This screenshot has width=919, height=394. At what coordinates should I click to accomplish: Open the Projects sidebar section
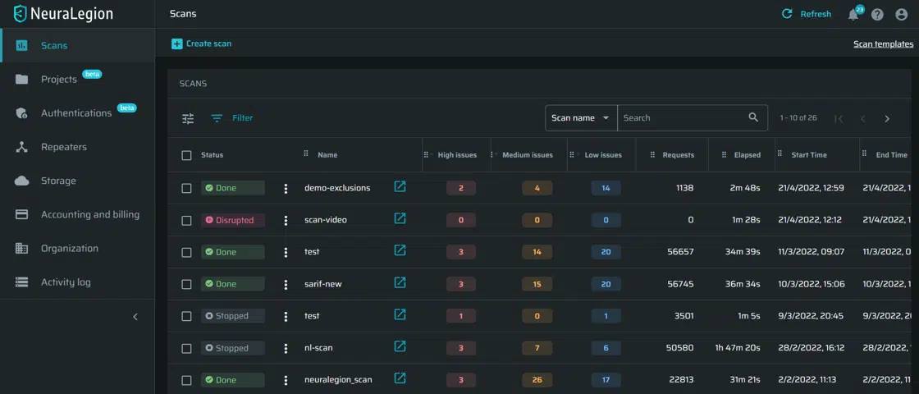click(x=77, y=79)
